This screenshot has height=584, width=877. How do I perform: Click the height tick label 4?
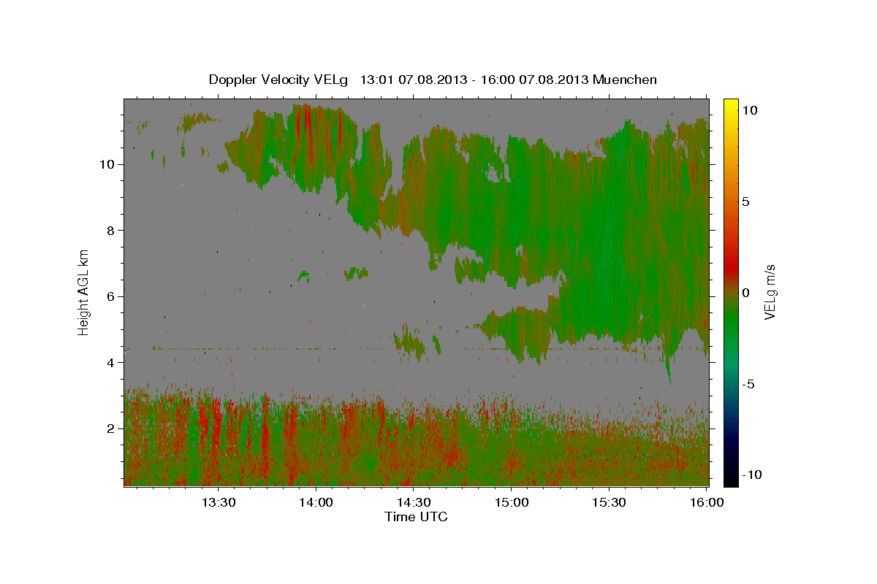112,362
